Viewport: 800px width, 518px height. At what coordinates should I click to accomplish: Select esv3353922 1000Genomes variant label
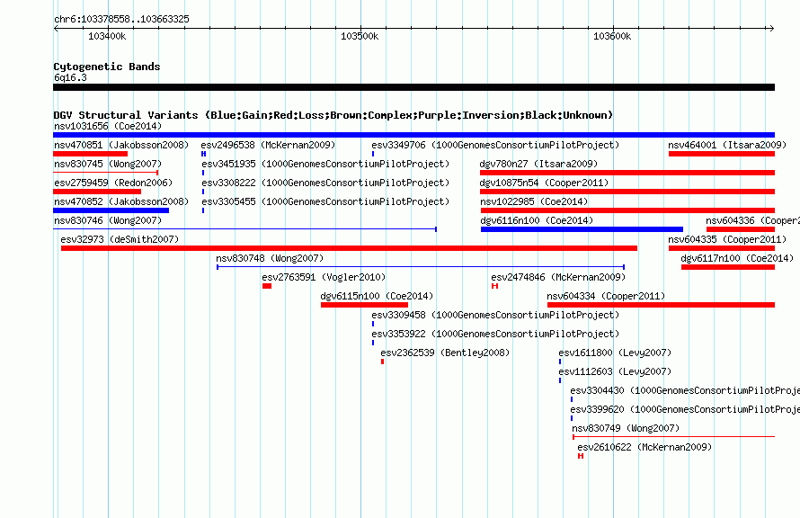point(495,334)
